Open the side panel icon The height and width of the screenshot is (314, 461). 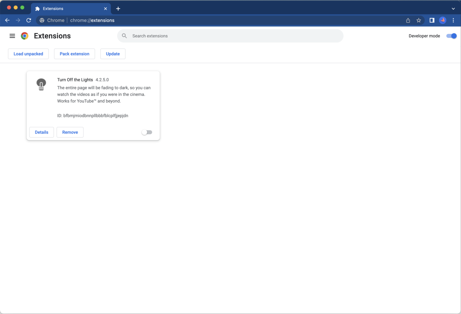432,20
